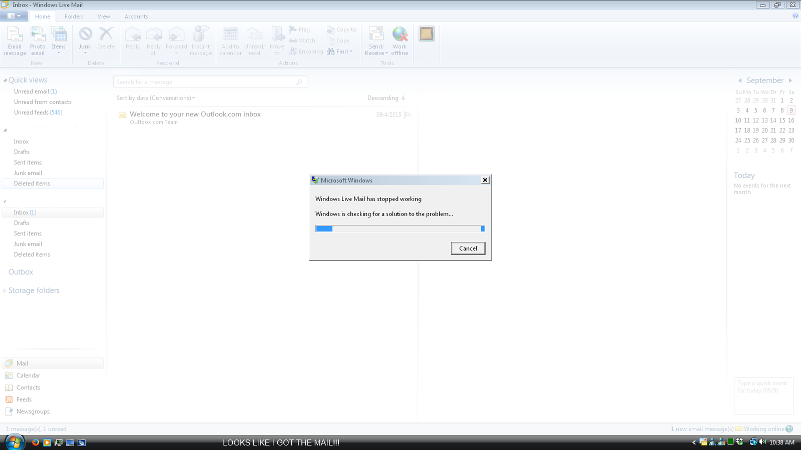Go to the next month after September
The image size is (801, 450).
[790, 80]
